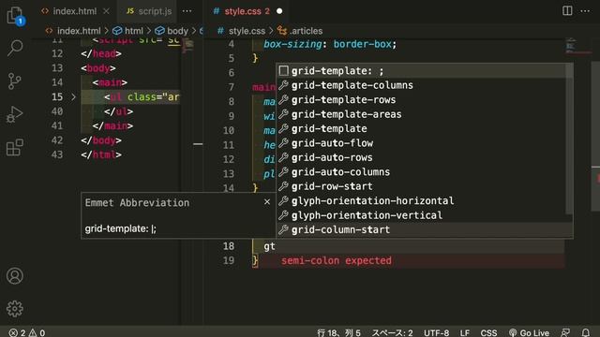Click box-sizing: border-box line

(x=330, y=44)
